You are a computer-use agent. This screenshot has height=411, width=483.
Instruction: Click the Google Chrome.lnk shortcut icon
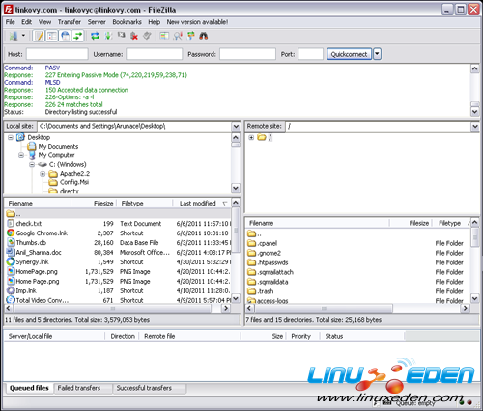coord(11,233)
